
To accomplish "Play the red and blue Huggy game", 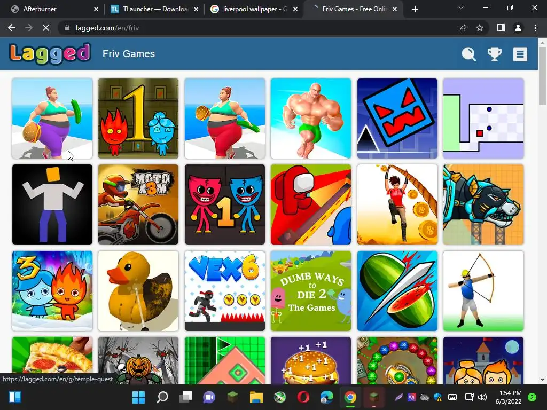I will (x=225, y=204).
